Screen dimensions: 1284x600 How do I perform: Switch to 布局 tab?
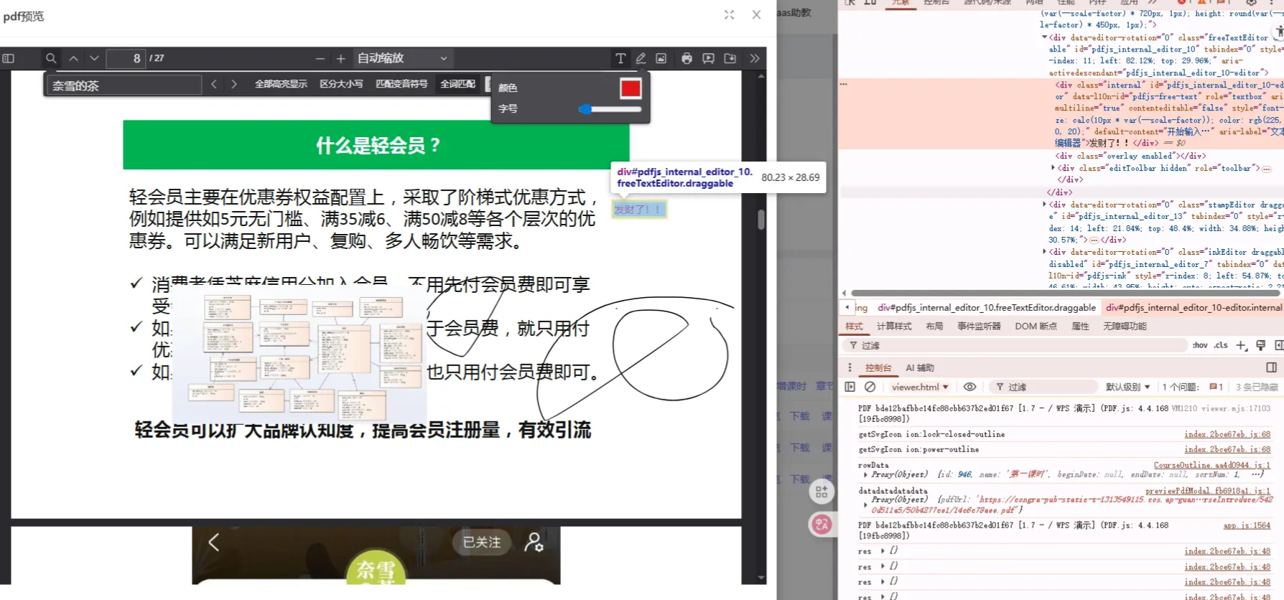[934, 326]
